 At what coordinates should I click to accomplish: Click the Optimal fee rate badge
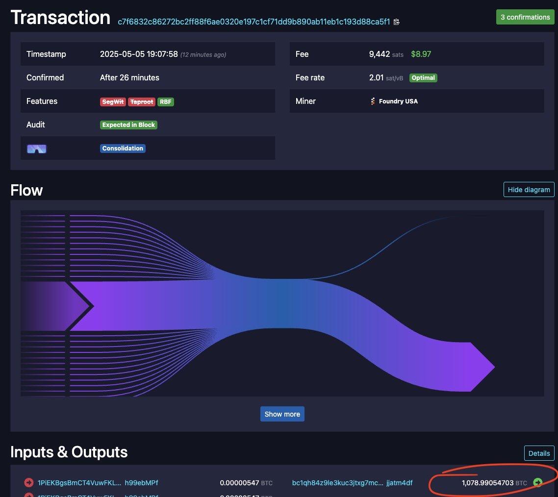click(x=423, y=78)
